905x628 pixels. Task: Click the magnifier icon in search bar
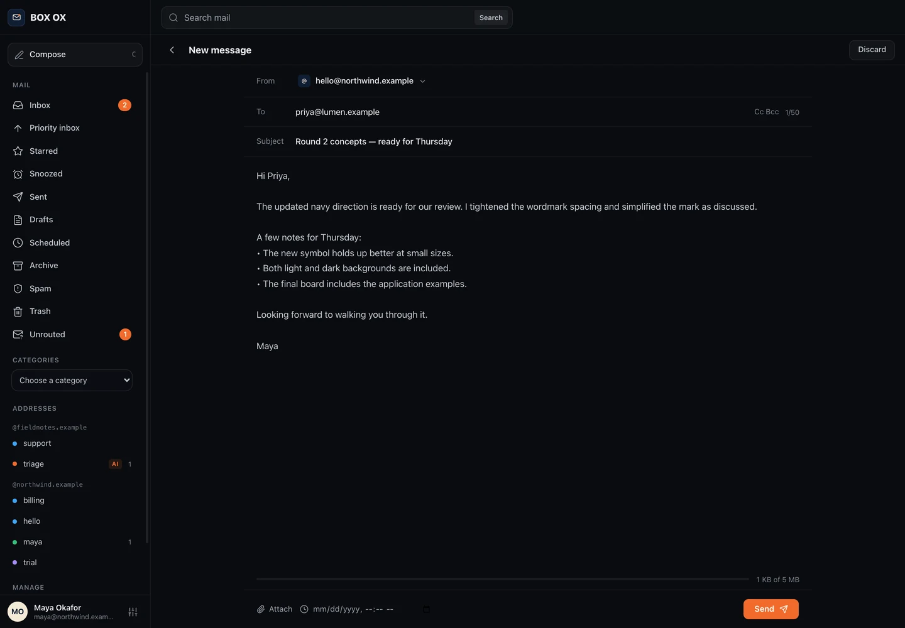point(173,18)
